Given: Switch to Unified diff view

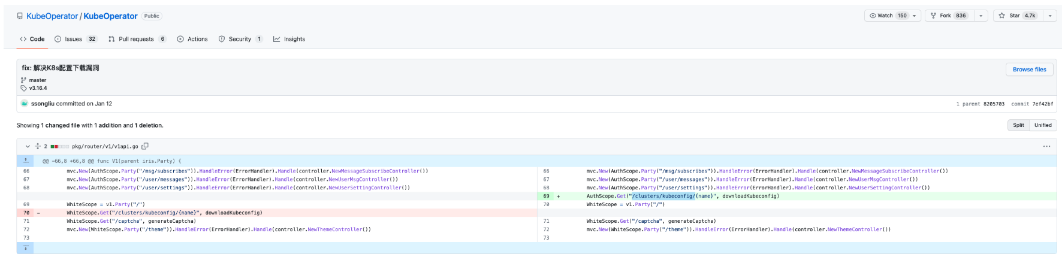Looking at the screenshot, I should click(x=1042, y=125).
